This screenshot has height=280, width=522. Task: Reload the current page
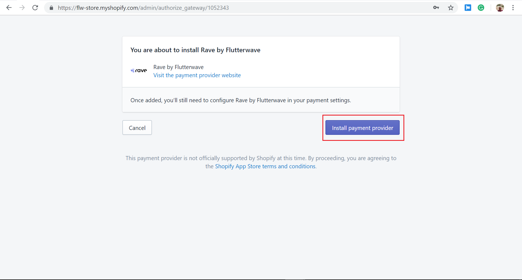tap(35, 8)
